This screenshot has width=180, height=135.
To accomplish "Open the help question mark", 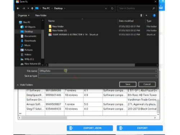I will 154,15.
